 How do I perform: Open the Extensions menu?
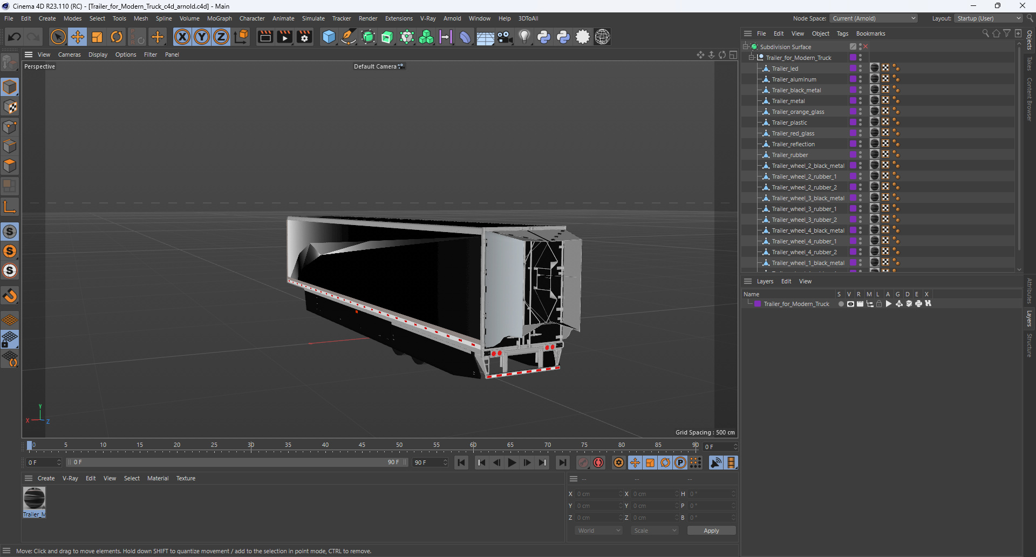399,18
